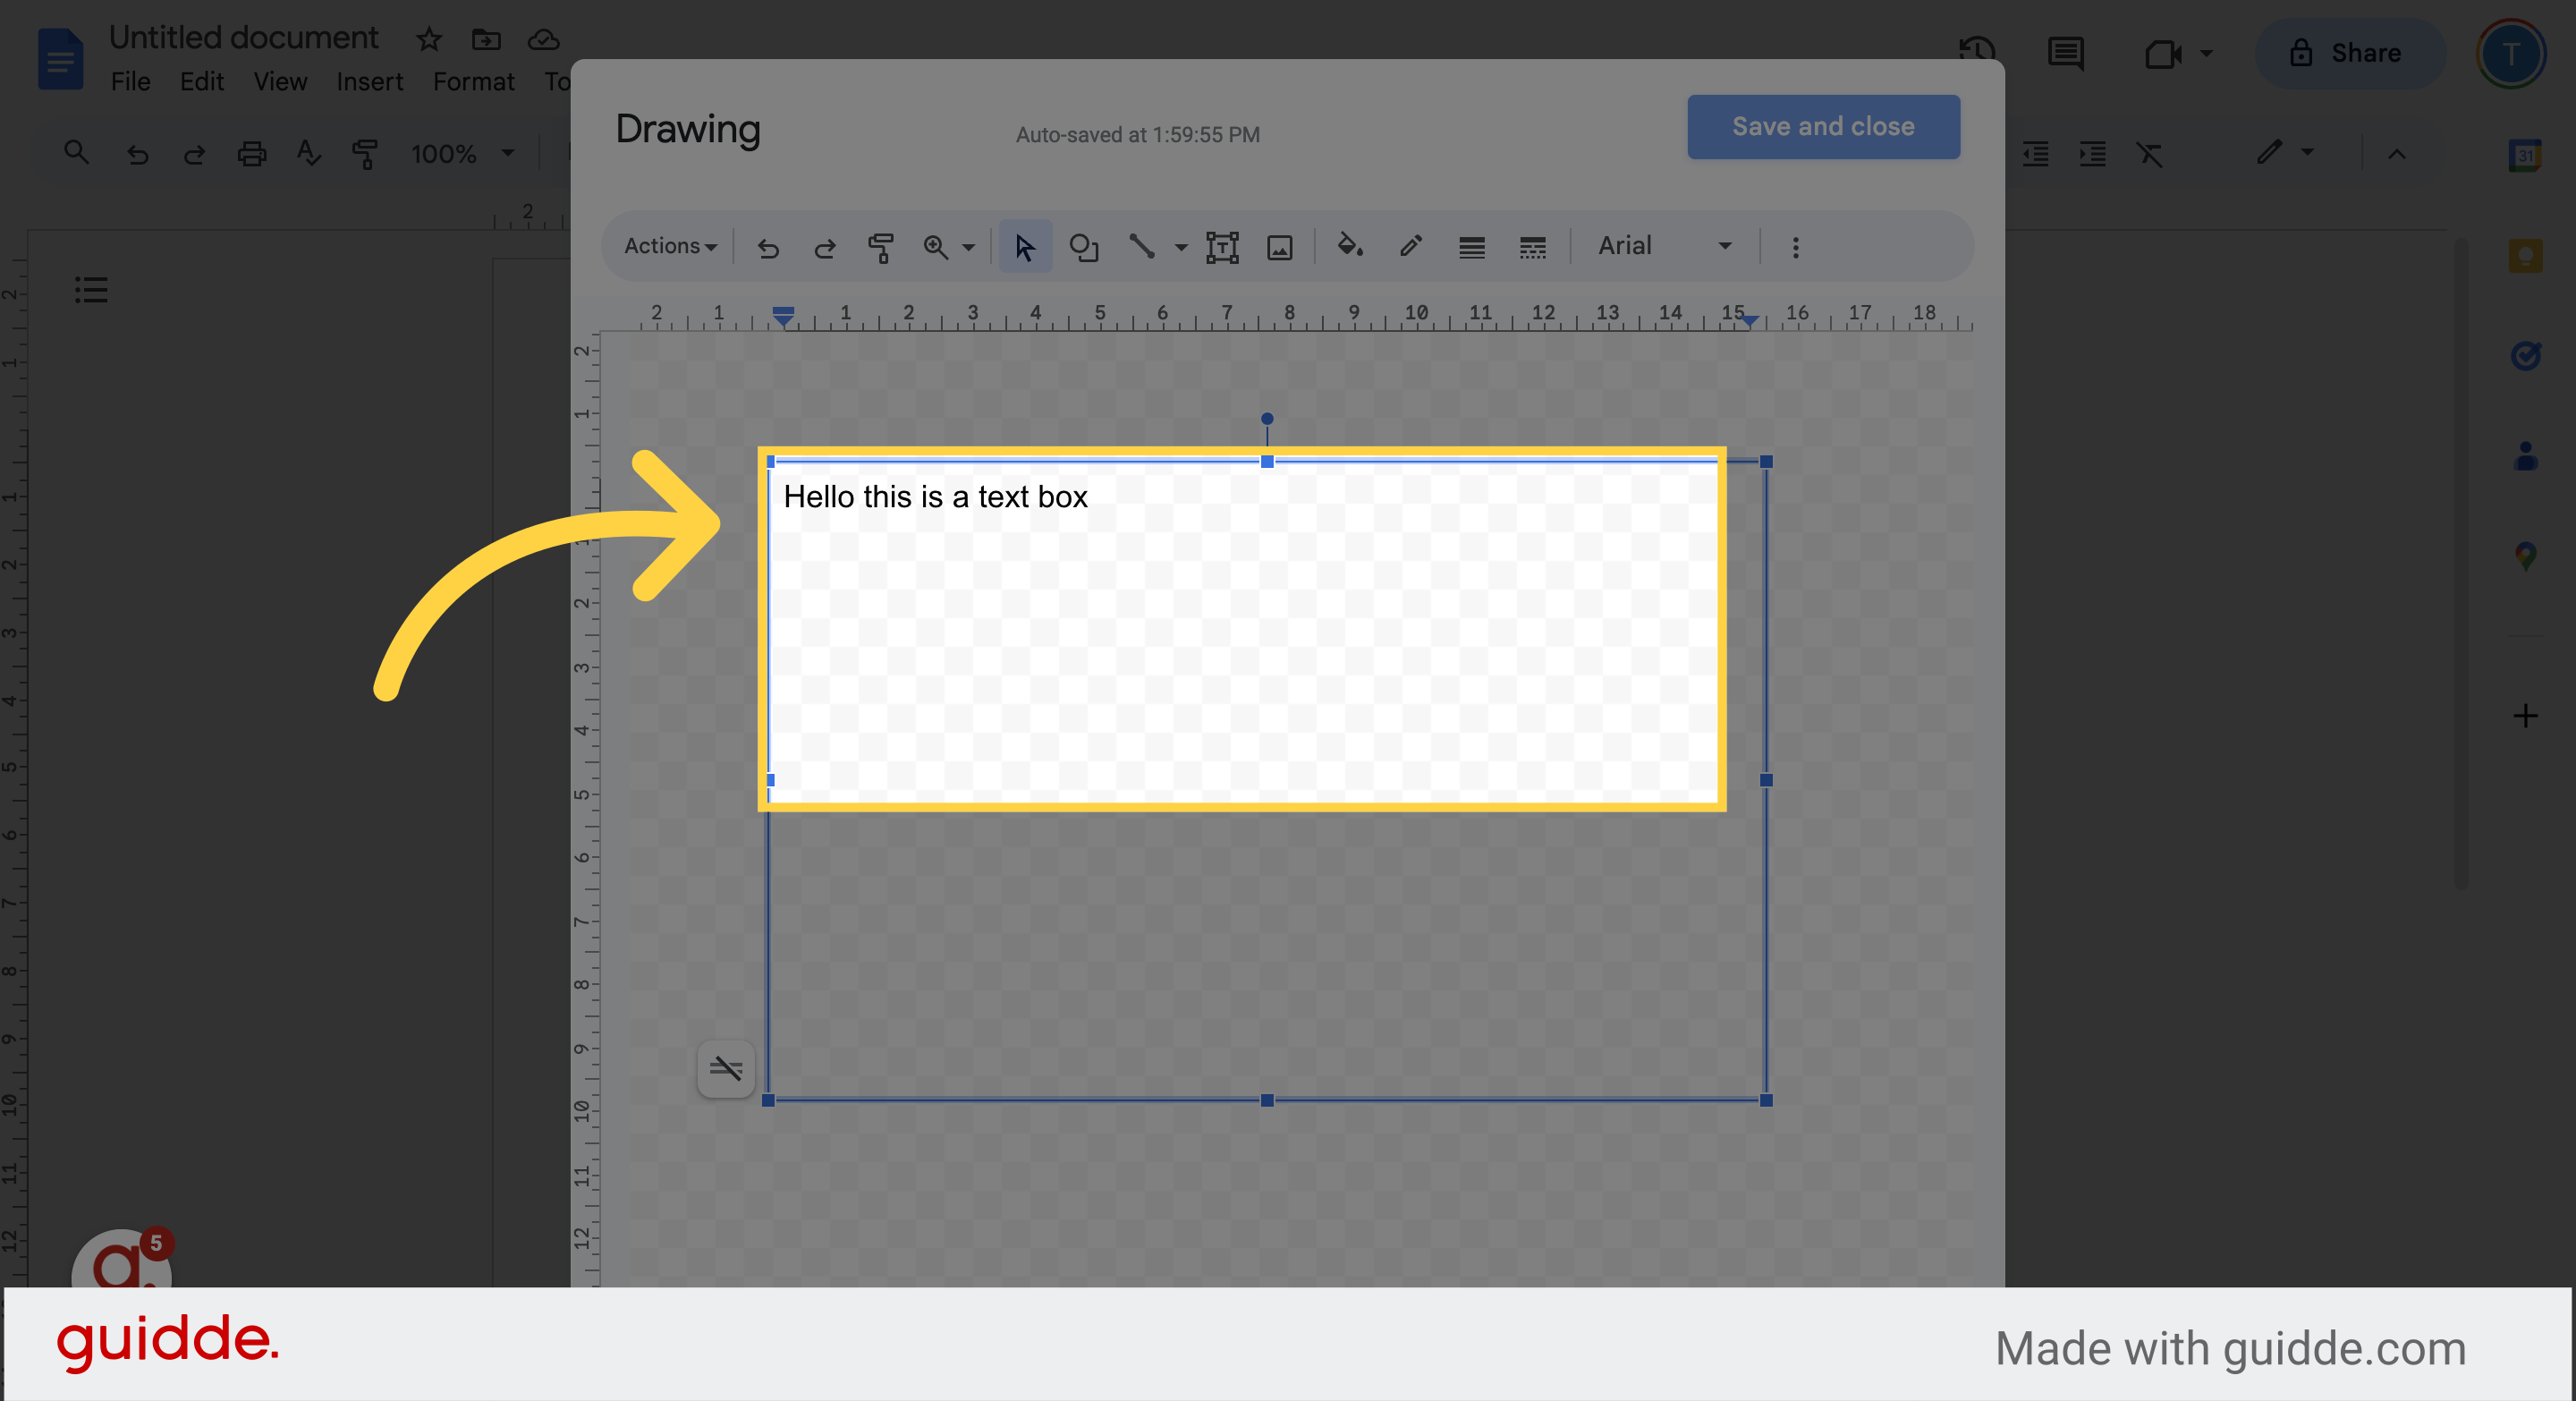Open the comments history icon
Viewport: 2576px width, 1401px height.
(2066, 52)
